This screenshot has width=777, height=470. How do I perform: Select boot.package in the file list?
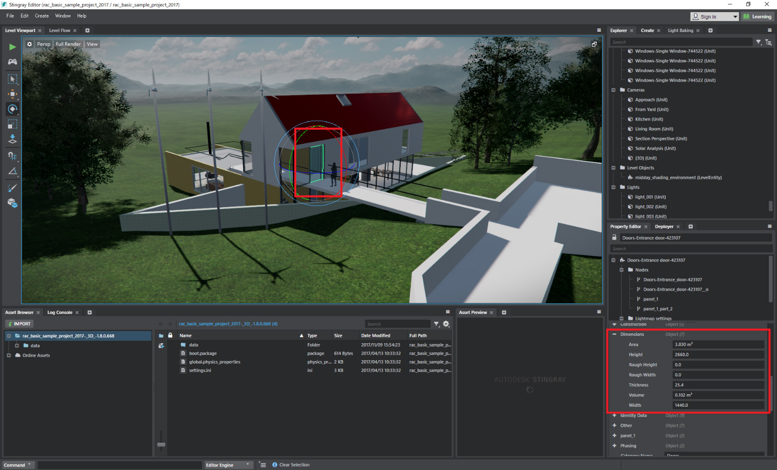(x=203, y=353)
